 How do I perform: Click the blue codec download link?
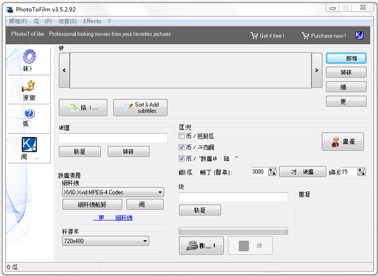tap(113, 218)
